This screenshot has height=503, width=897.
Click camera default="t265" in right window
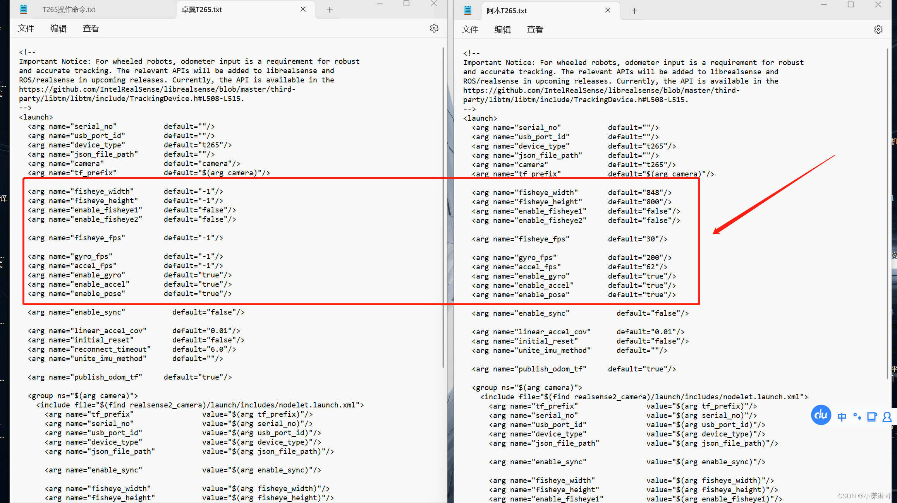642,164
